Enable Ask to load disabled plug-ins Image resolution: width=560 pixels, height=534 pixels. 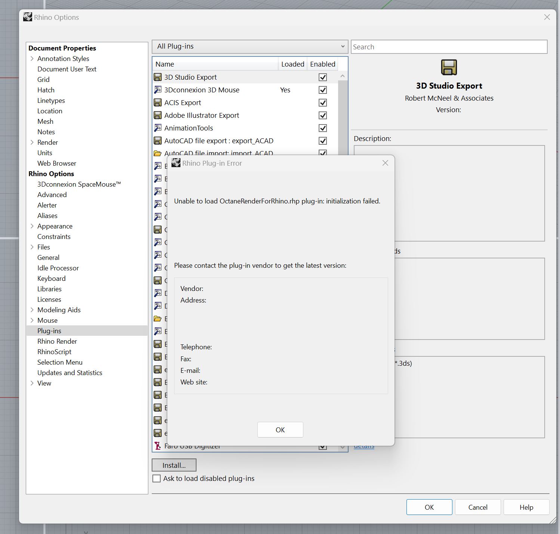157,479
